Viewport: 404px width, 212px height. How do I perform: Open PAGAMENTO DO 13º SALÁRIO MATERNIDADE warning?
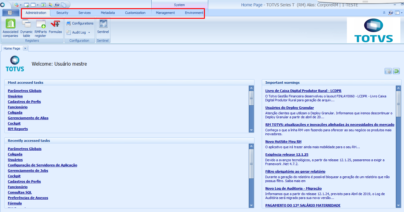pyautogui.click(x=303, y=205)
